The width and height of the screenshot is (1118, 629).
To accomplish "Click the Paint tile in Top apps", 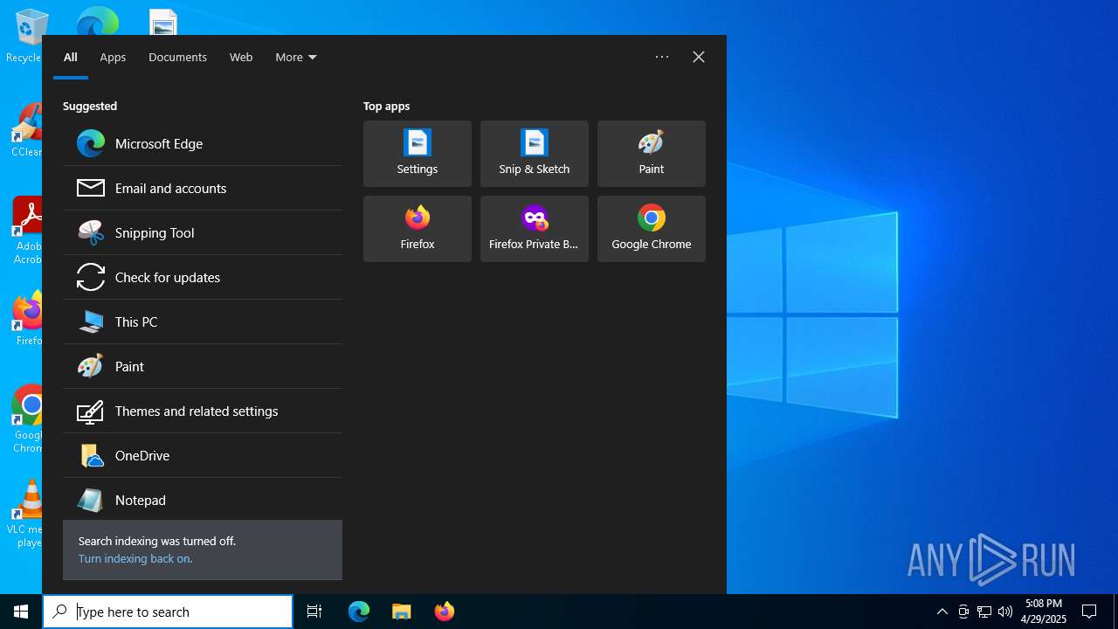I will point(652,154).
